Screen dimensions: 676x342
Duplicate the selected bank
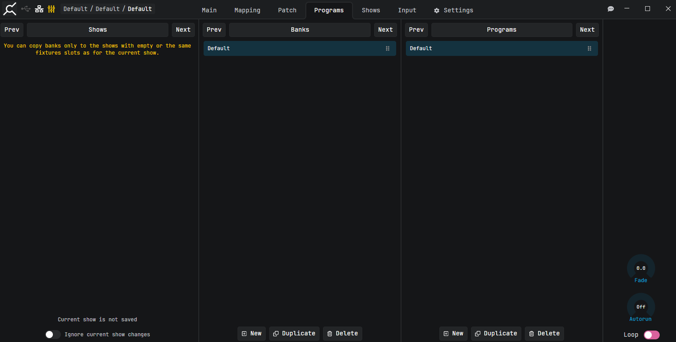click(294, 334)
